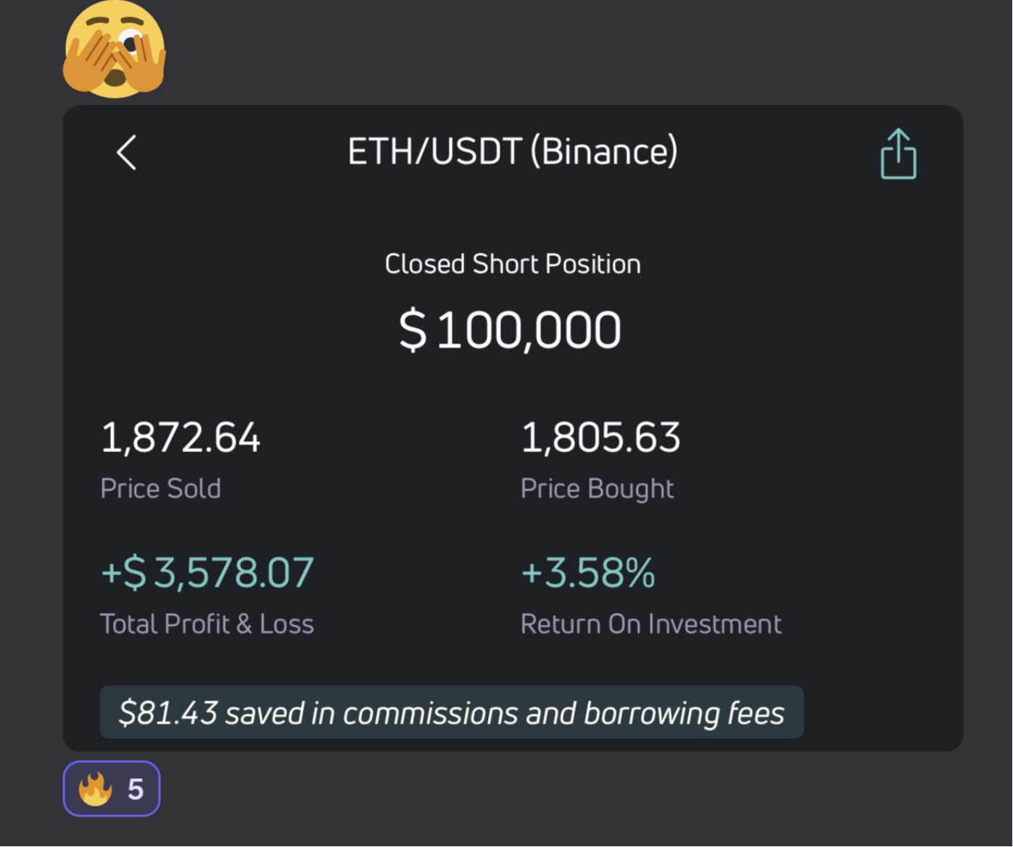This screenshot has height=847, width=1013.
Task: Select the Return On Investment label
Action: [651, 624]
